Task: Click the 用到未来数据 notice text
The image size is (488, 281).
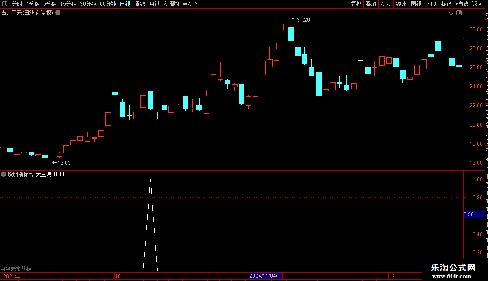Action: coord(16,268)
